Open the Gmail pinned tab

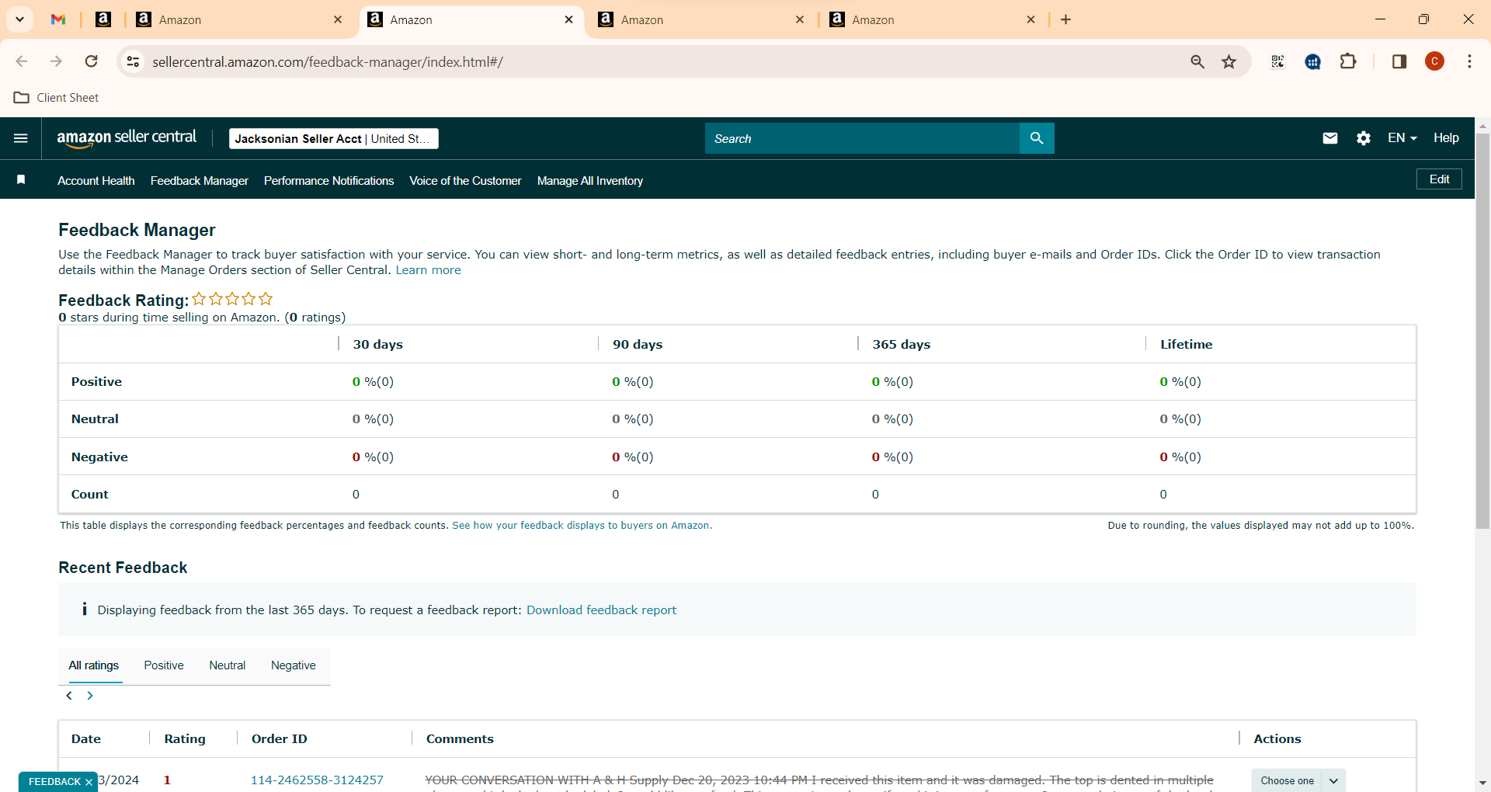(58, 19)
